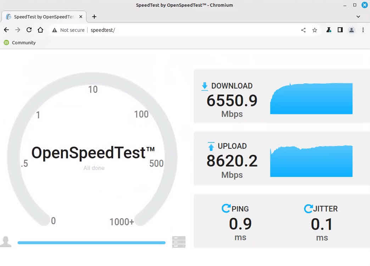Toggle the browser side panel
370x266 pixels.
tap(340, 30)
